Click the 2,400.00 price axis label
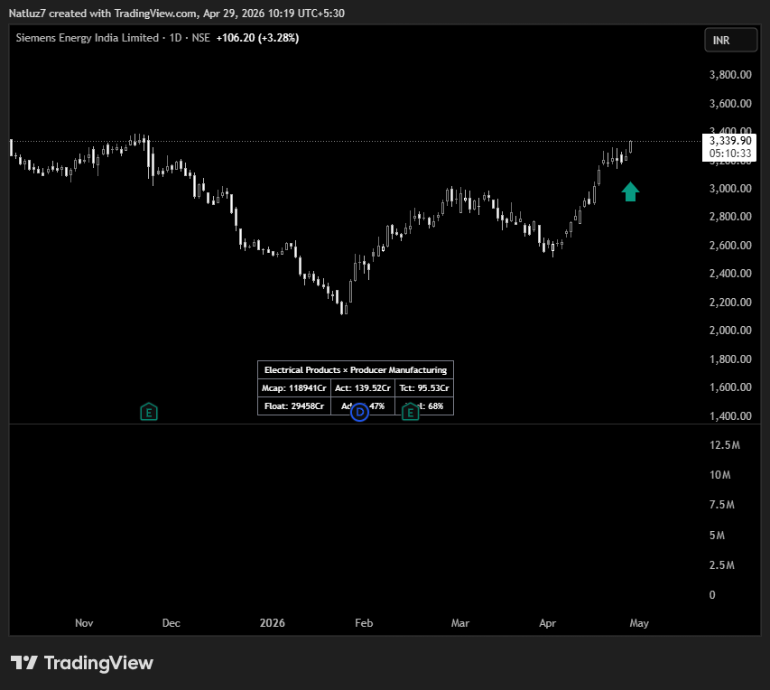This screenshot has width=770, height=690. point(730,274)
